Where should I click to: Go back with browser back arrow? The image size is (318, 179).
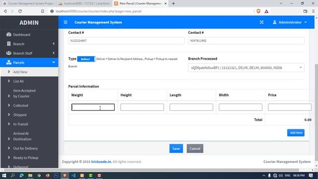click(5, 11)
